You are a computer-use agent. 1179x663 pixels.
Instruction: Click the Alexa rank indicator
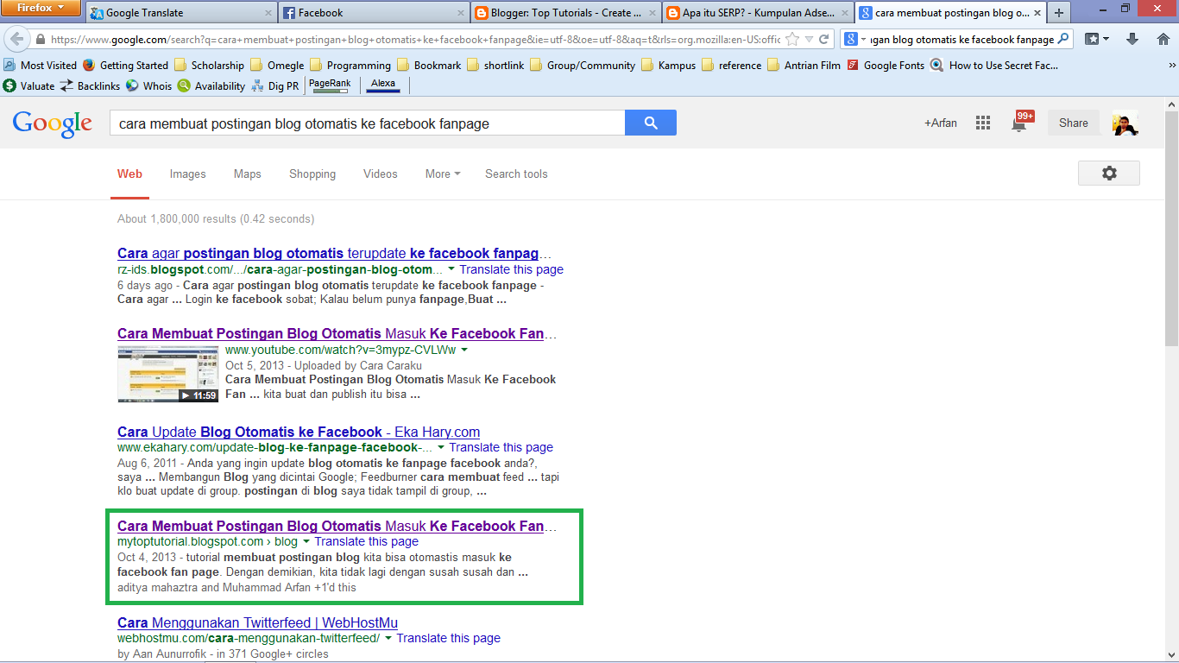(x=382, y=85)
